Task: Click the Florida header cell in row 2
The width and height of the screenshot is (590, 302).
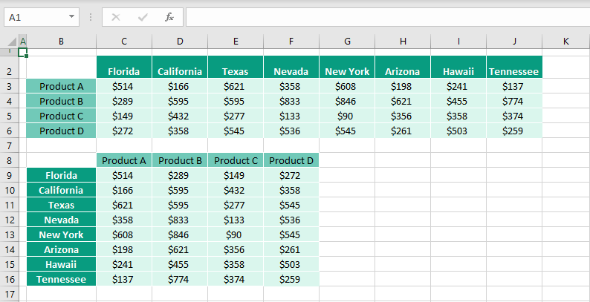Action: coord(124,71)
